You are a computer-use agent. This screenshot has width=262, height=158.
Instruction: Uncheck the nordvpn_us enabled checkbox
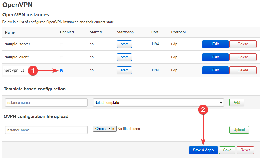[62, 71]
